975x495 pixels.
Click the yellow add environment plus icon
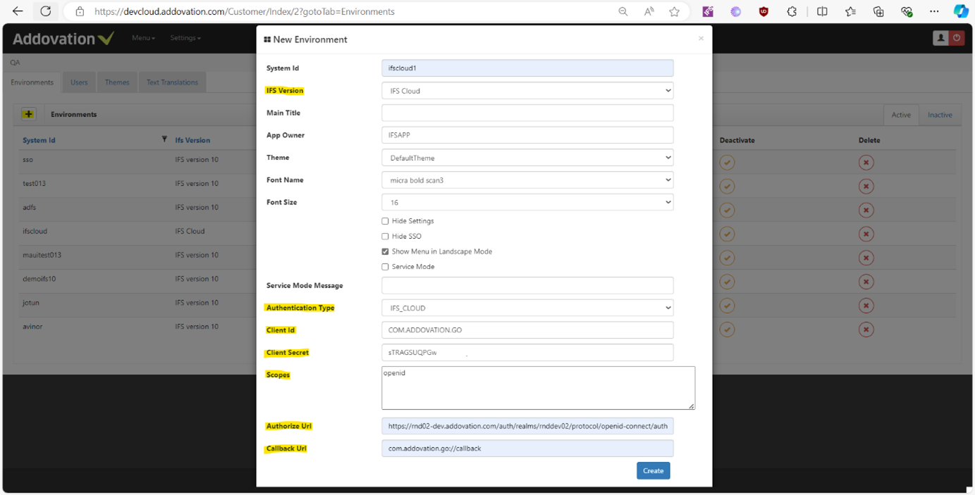pos(28,114)
